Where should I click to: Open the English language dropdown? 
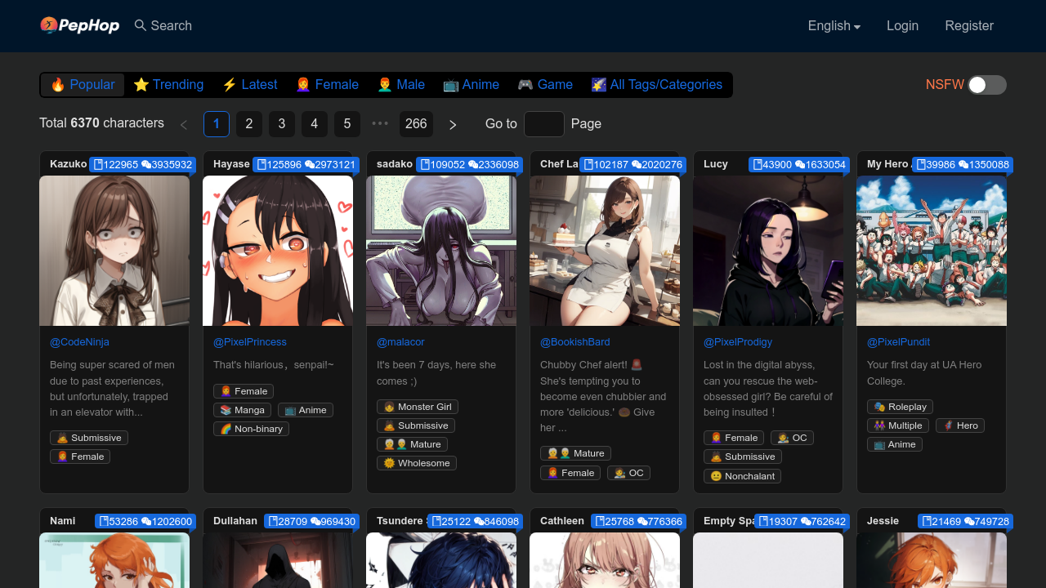(834, 25)
